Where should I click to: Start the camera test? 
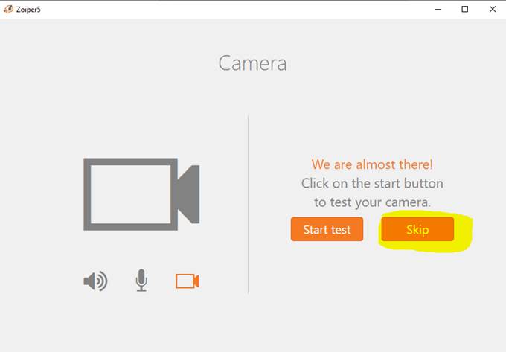pyautogui.click(x=327, y=229)
